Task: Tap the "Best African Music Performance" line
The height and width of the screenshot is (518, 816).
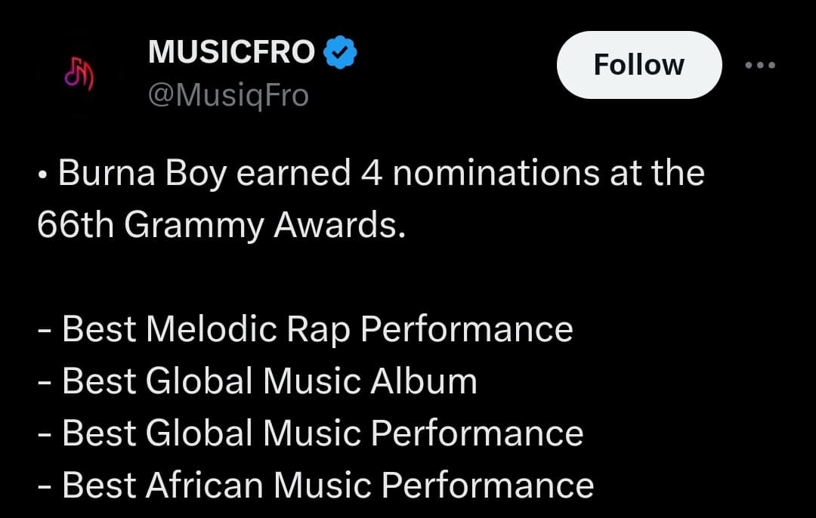Action: click(x=328, y=485)
